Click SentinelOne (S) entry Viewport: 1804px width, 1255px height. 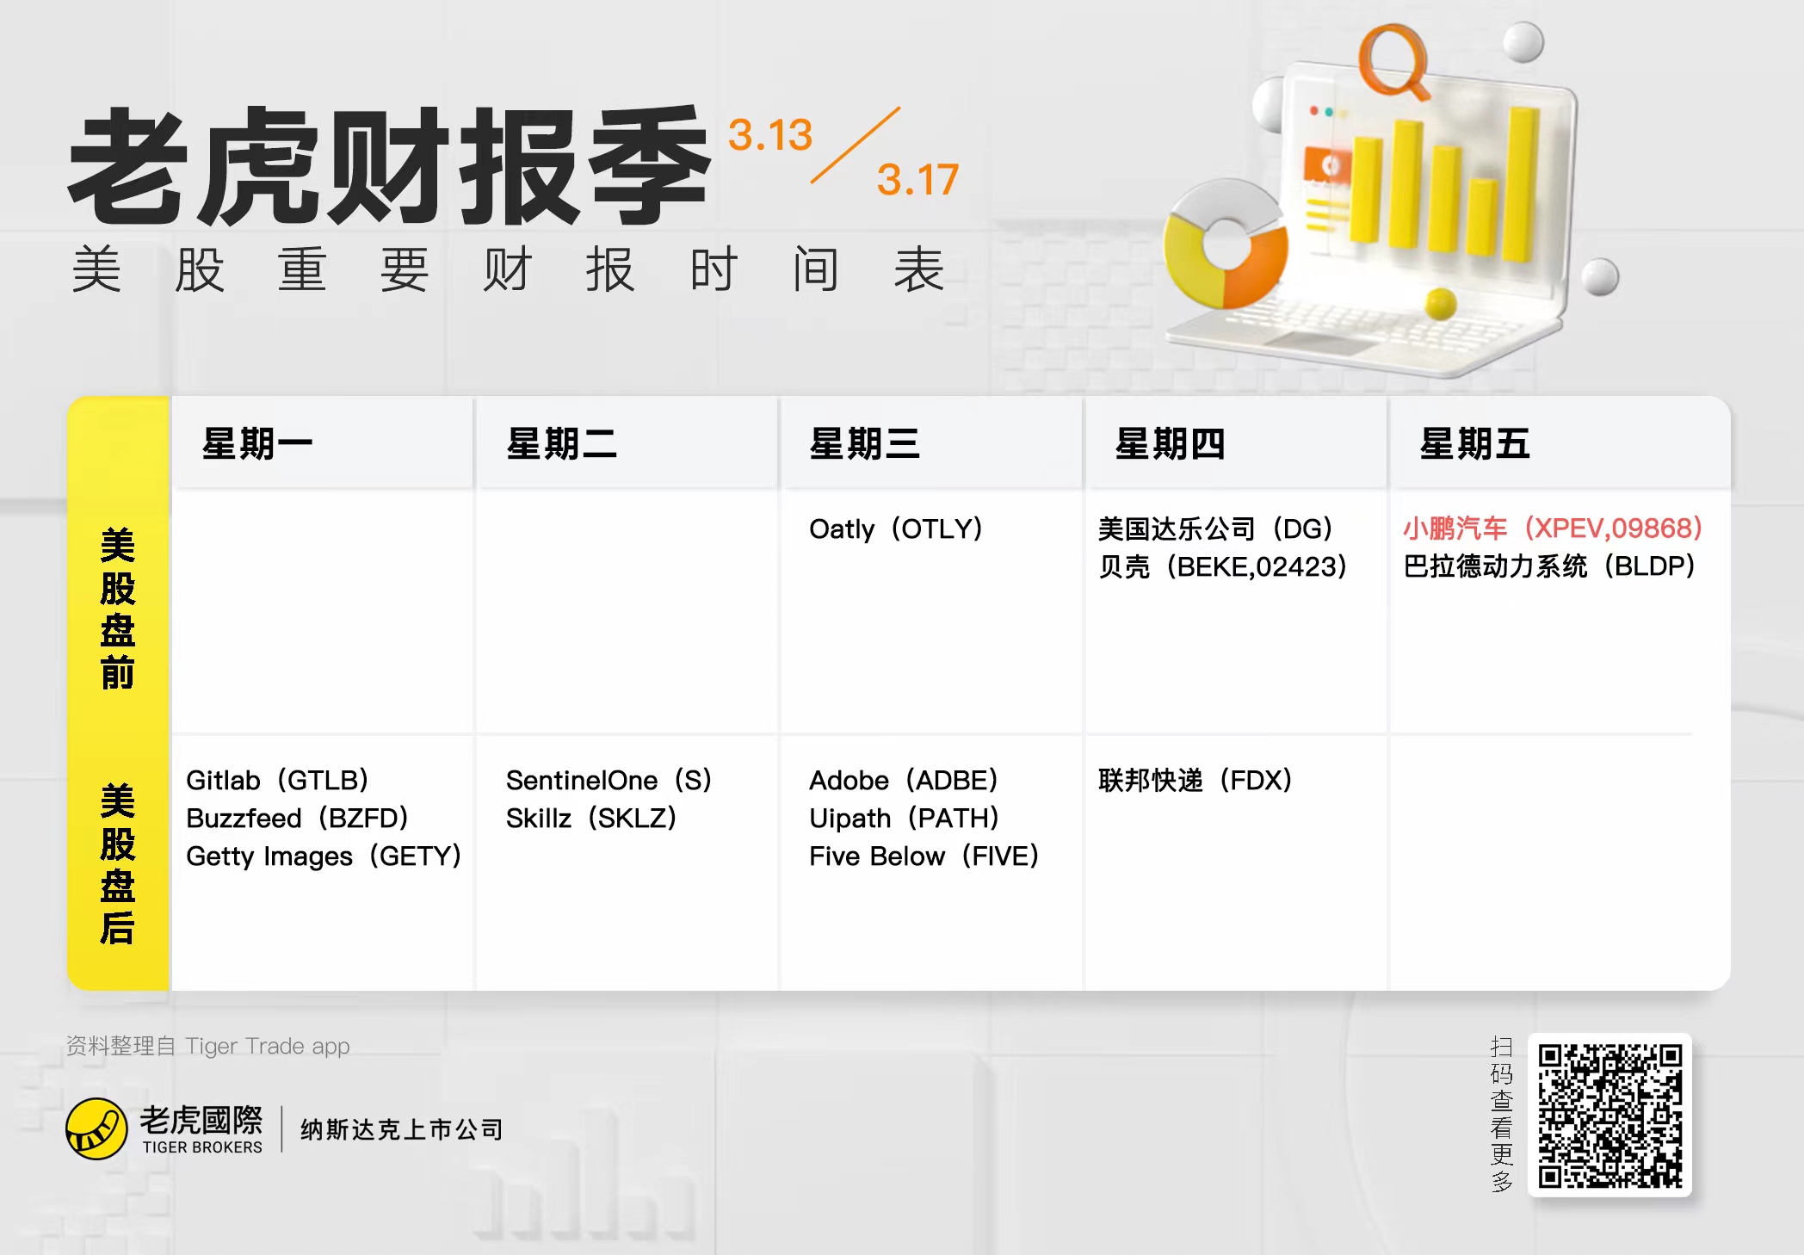tap(609, 780)
